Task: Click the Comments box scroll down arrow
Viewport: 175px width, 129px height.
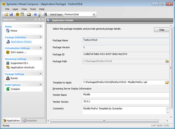Action: 168,112
